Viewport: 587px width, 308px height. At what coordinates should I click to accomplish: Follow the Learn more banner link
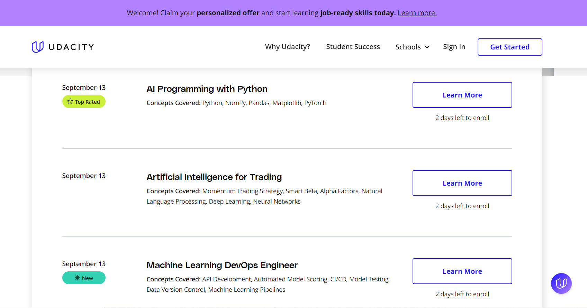click(417, 13)
